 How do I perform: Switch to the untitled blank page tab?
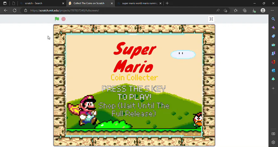coord(14,3)
